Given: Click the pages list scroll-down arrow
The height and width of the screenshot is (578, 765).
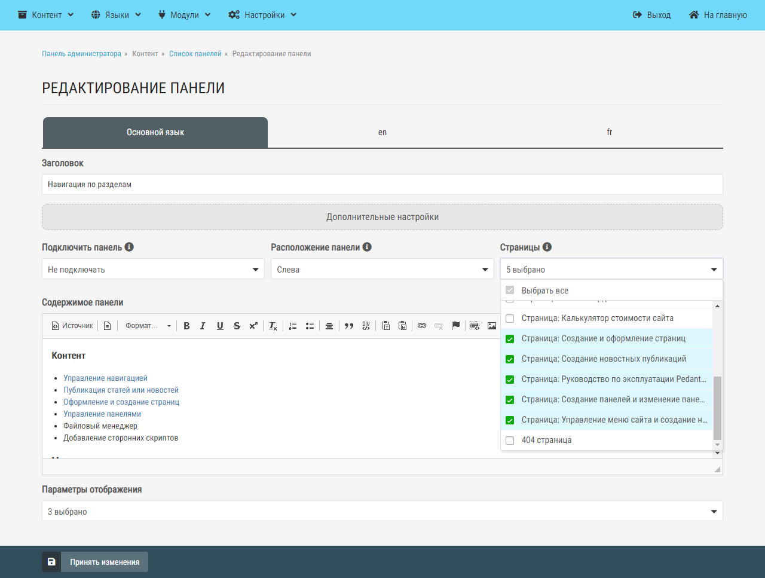Looking at the screenshot, I should click(x=718, y=445).
